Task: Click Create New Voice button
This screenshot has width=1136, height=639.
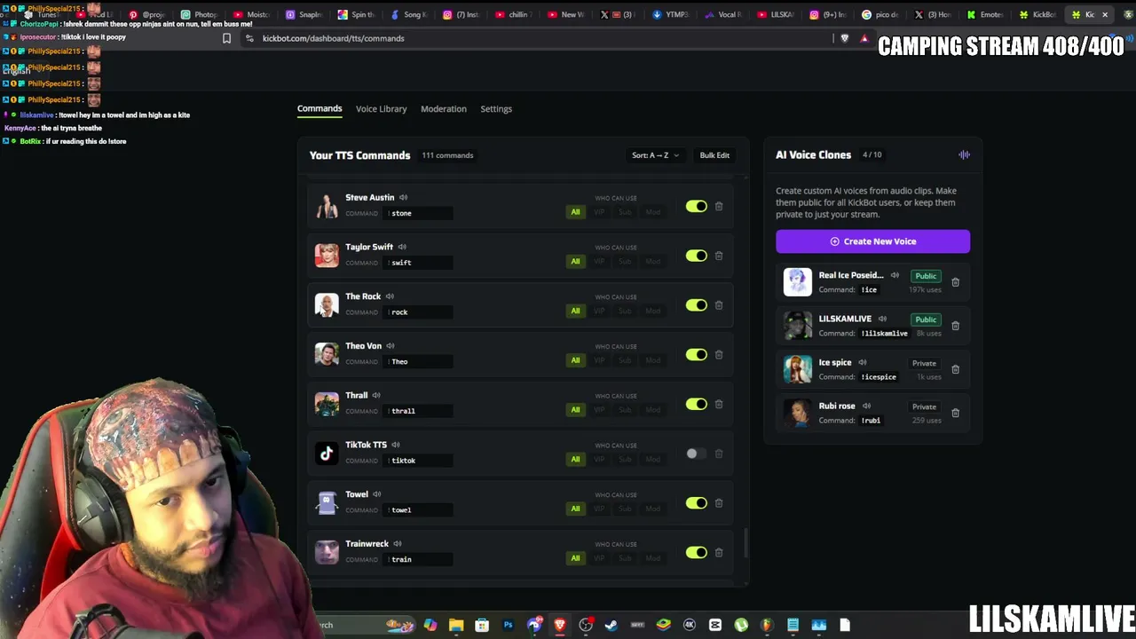Action: click(x=873, y=241)
